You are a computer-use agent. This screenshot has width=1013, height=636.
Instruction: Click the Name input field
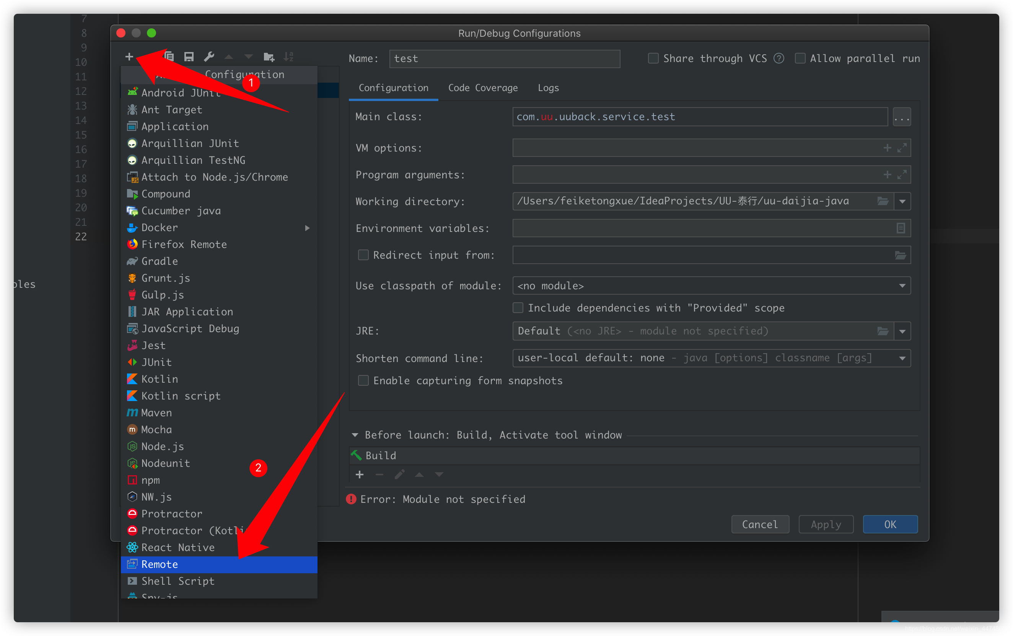pyautogui.click(x=505, y=59)
